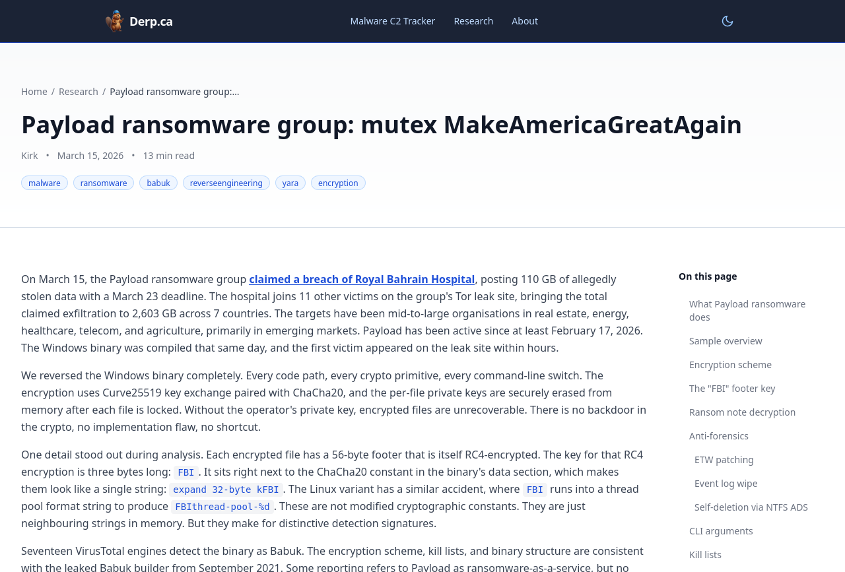The height and width of the screenshot is (572, 845).
Task: Click the Derp.ca mascot logo icon
Action: pyautogui.click(x=115, y=21)
